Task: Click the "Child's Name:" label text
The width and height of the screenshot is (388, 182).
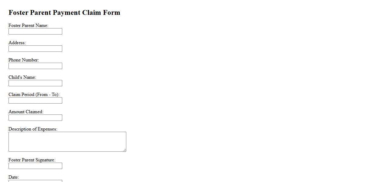Action: coord(22,77)
